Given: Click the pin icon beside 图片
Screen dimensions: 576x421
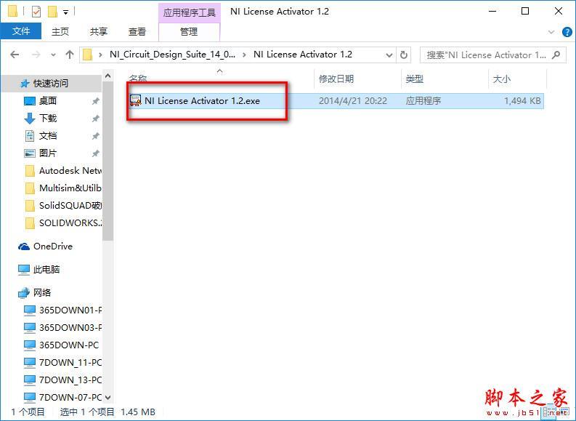Looking at the screenshot, I should click(95, 153).
